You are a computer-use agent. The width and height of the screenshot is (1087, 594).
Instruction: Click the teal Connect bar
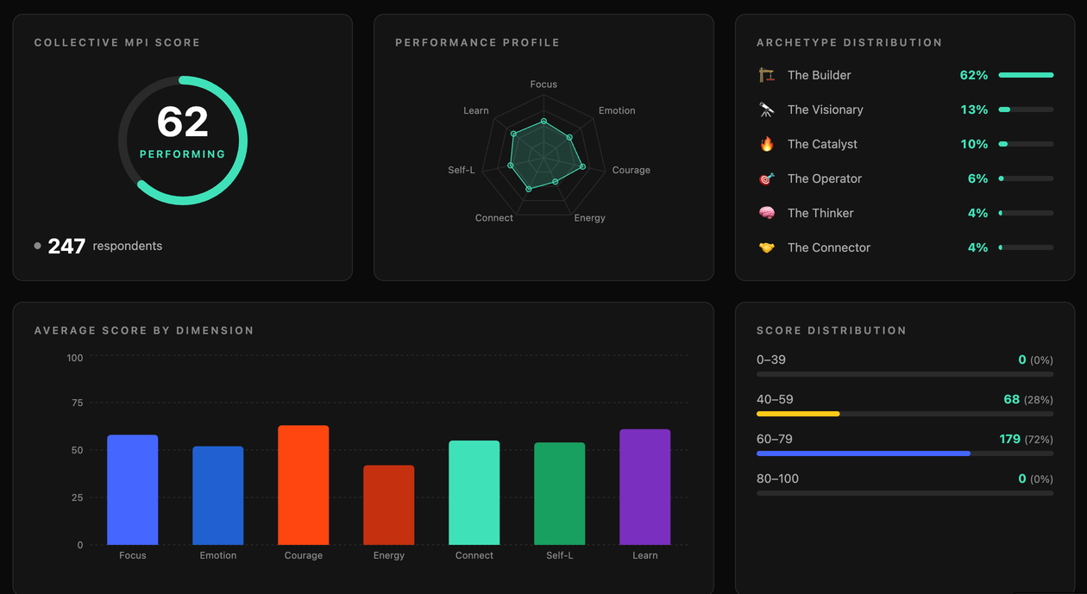474,493
